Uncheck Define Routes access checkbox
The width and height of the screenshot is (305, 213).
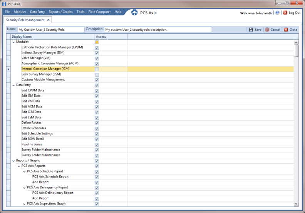tap(97, 123)
